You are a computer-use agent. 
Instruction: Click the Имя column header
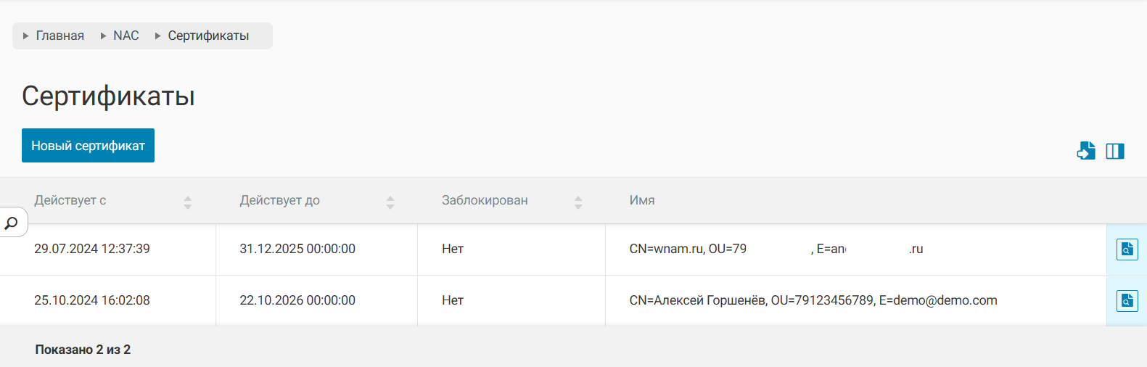[x=642, y=200]
